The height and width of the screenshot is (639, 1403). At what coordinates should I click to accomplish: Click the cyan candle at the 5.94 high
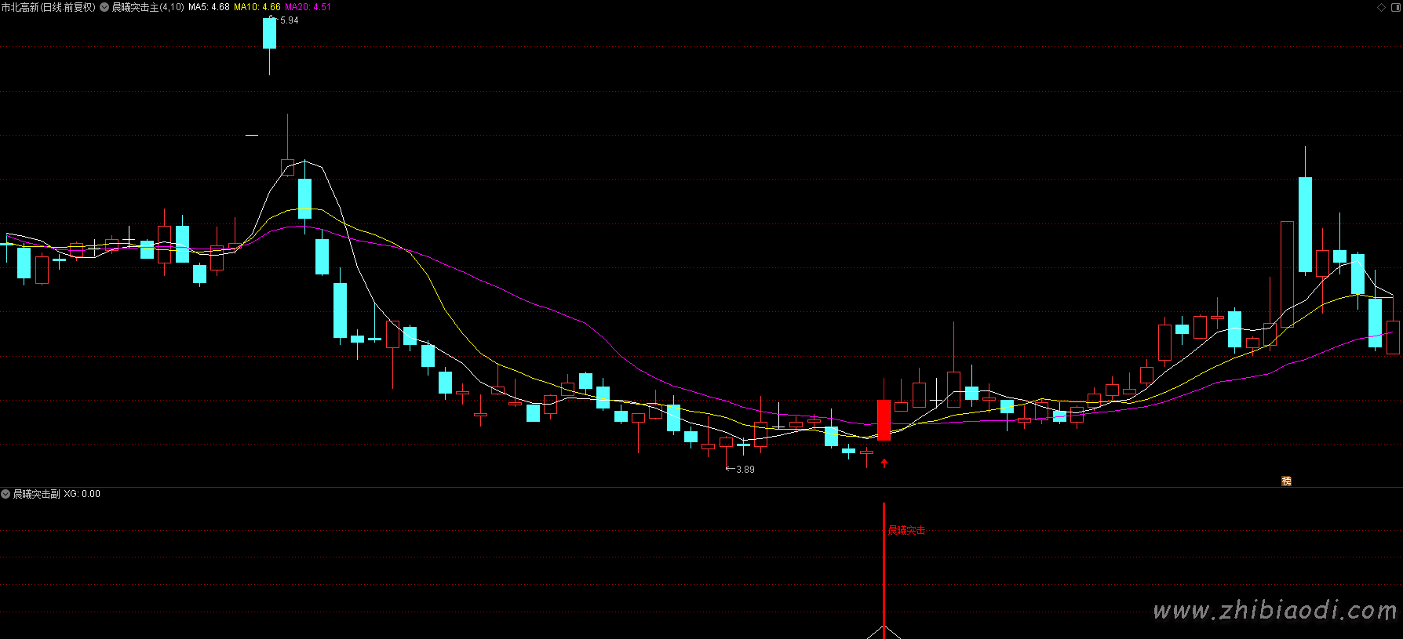pyautogui.click(x=269, y=34)
